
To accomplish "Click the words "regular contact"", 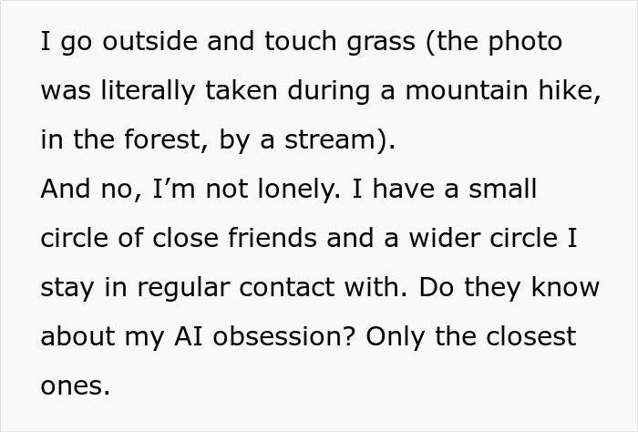I will pyautogui.click(x=235, y=288).
